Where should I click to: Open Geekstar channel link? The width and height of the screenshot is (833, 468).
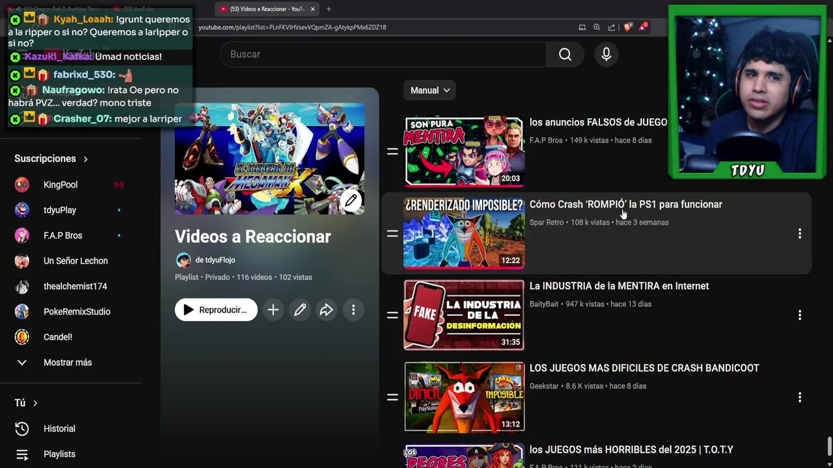pos(544,386)
